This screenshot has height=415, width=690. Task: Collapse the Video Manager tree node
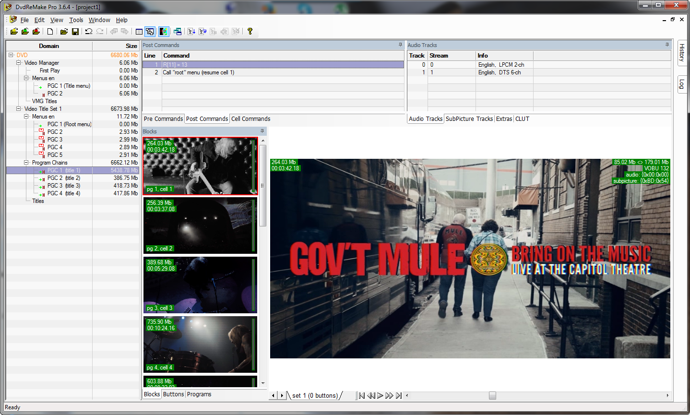(19, 63)
